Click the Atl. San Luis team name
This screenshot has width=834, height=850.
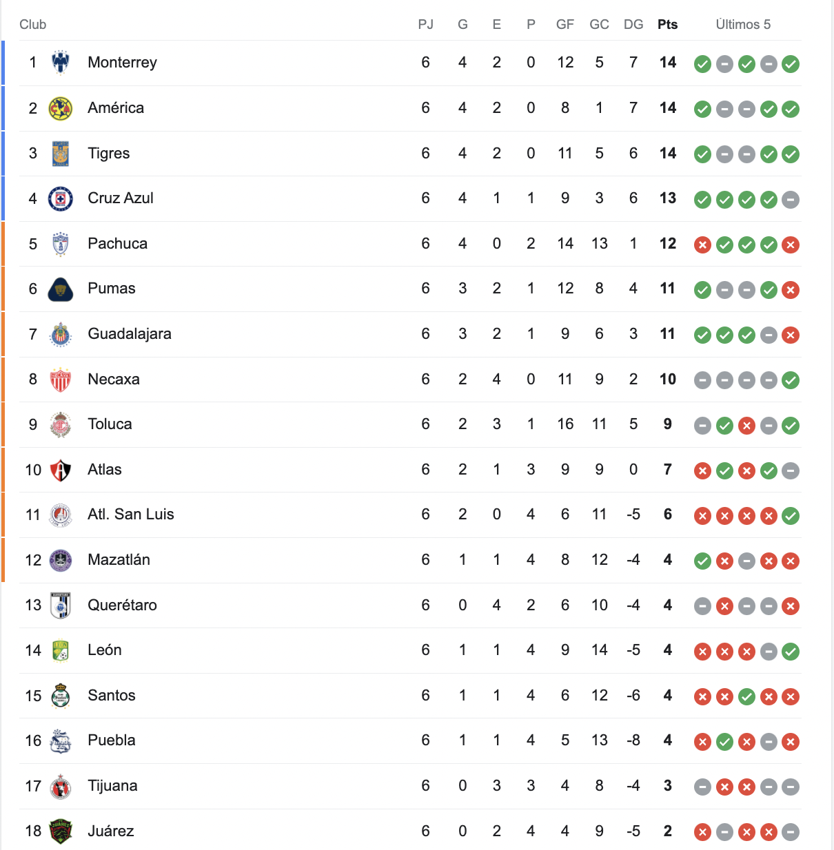coord(131,515)
